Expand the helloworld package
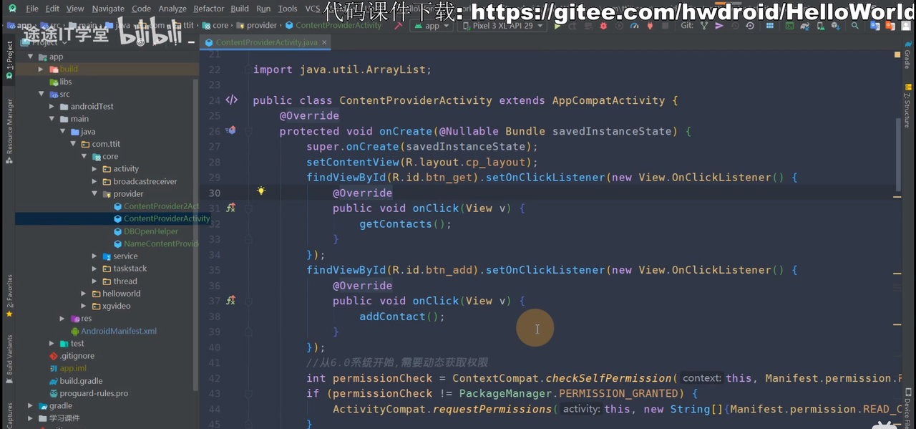 [84, 294]
